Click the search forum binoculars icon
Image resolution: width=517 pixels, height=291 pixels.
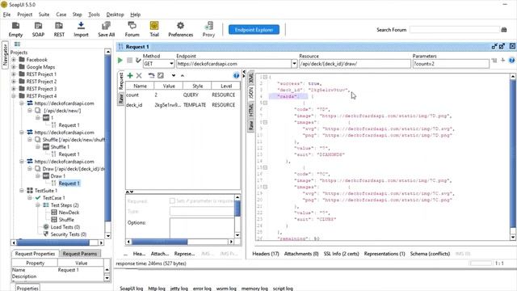[504, 30]
